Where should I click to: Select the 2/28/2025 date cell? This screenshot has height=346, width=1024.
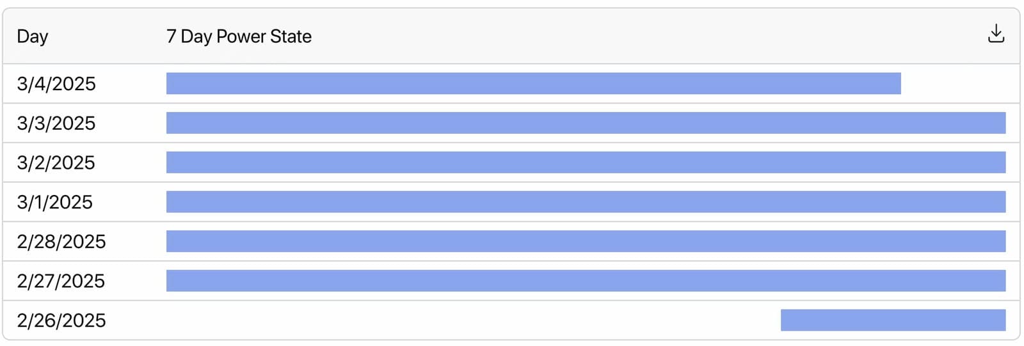(x=61, y=242)
